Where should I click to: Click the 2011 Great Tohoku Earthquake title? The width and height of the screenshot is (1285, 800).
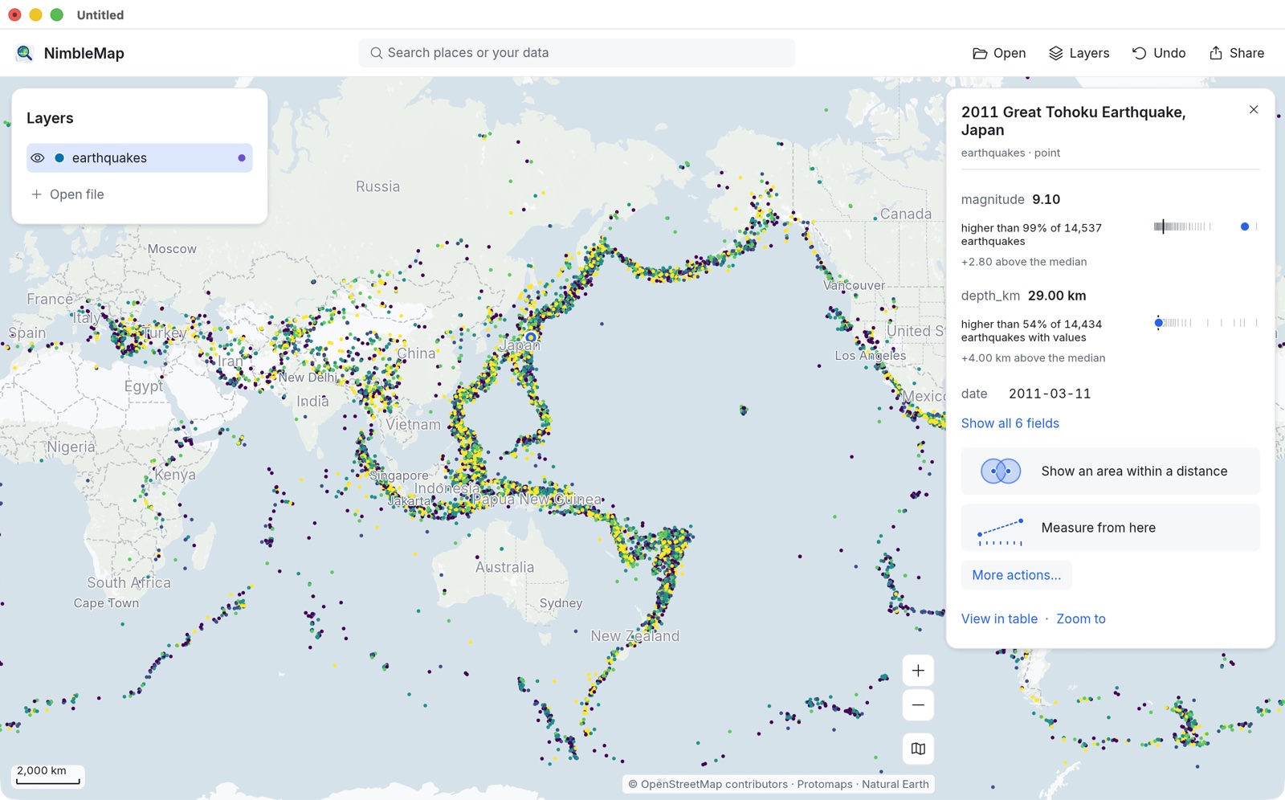pyautogui.click(x=1073, y=121)
